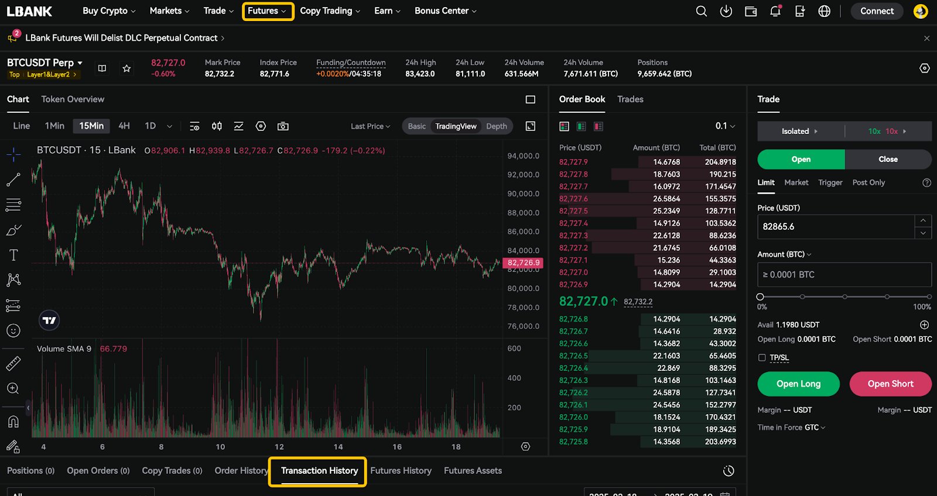Click the Connect button
Image resolution: width=937 pixels, height=496 pixels.
pyautogui.click(x=877, y=11)
